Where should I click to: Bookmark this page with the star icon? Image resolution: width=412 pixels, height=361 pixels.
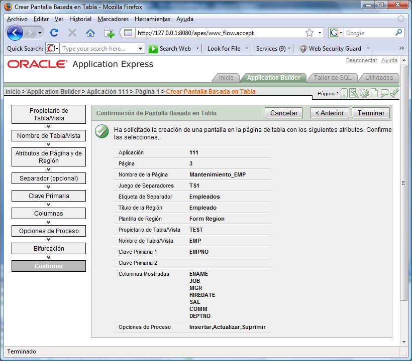point(310,33)
